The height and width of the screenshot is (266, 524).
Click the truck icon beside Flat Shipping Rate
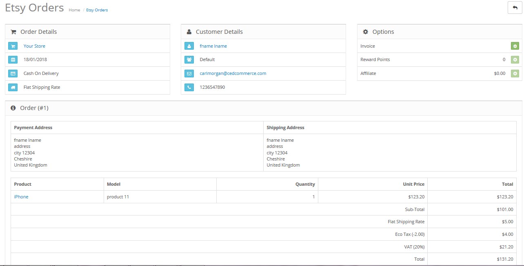pos(13,88)
